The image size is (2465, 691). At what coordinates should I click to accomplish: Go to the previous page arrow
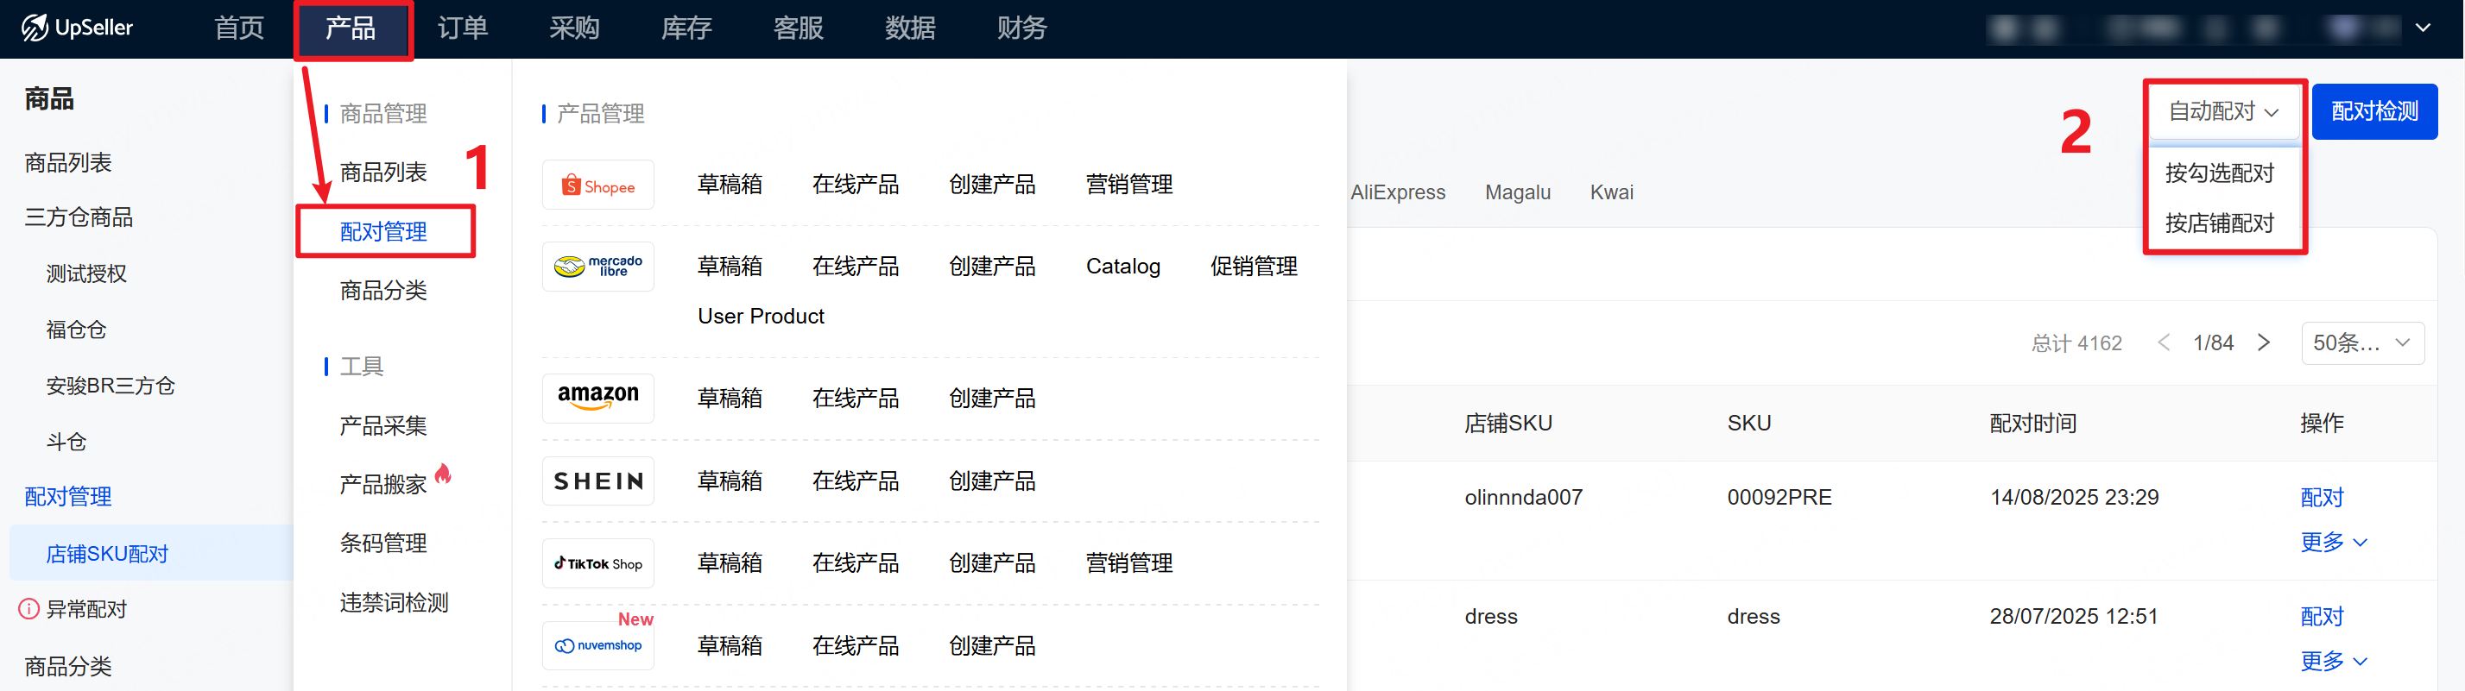2164,343
